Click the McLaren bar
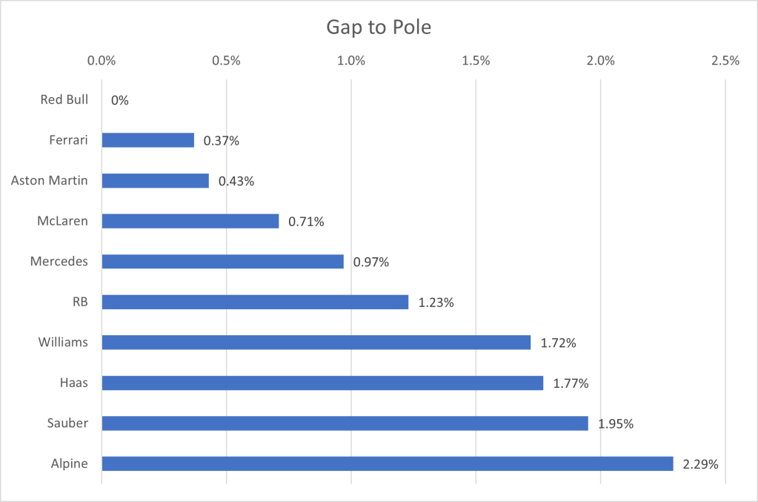This screenshot has height=502, width=758. click(190, 221)
